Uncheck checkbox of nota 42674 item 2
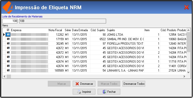Image resolution: width=193 pixels, height=98 pixels. [x=8, y=66]
